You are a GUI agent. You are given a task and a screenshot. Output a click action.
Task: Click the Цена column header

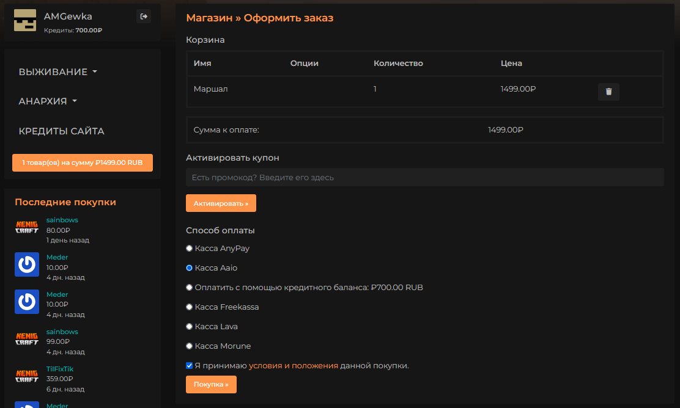(x=511, y=64)
